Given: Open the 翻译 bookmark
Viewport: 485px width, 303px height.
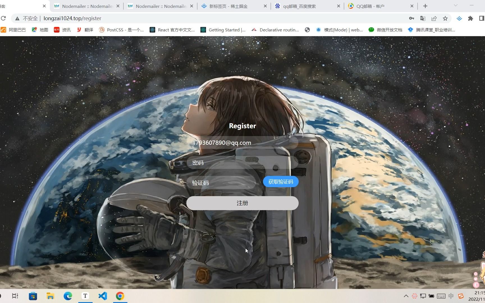Looking at the screenshot, I should (85, 30).
